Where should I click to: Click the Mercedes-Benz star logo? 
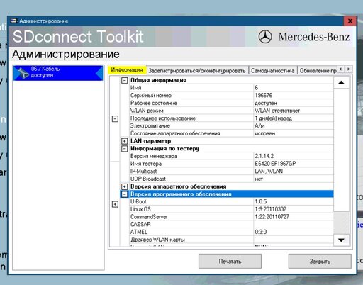tap(265, 37)
